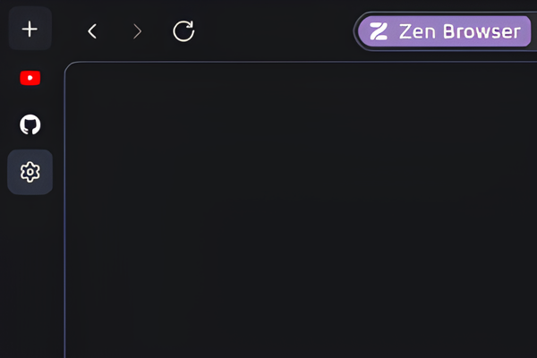The height and width of the screenshot is (358, 537).
Task: Click the circular refresh arrow button
Action: tap(183, 31)
